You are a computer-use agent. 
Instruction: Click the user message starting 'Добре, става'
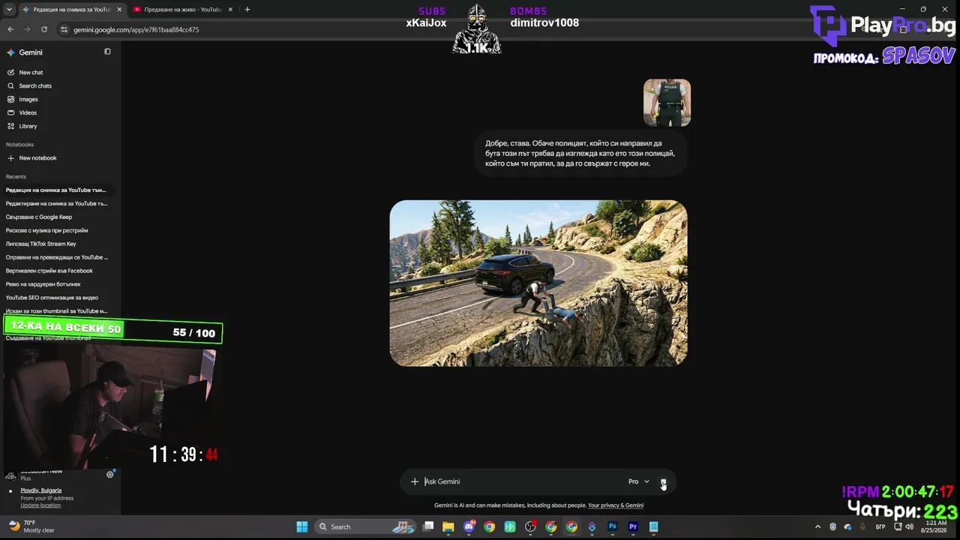click(x=580, y=154)
